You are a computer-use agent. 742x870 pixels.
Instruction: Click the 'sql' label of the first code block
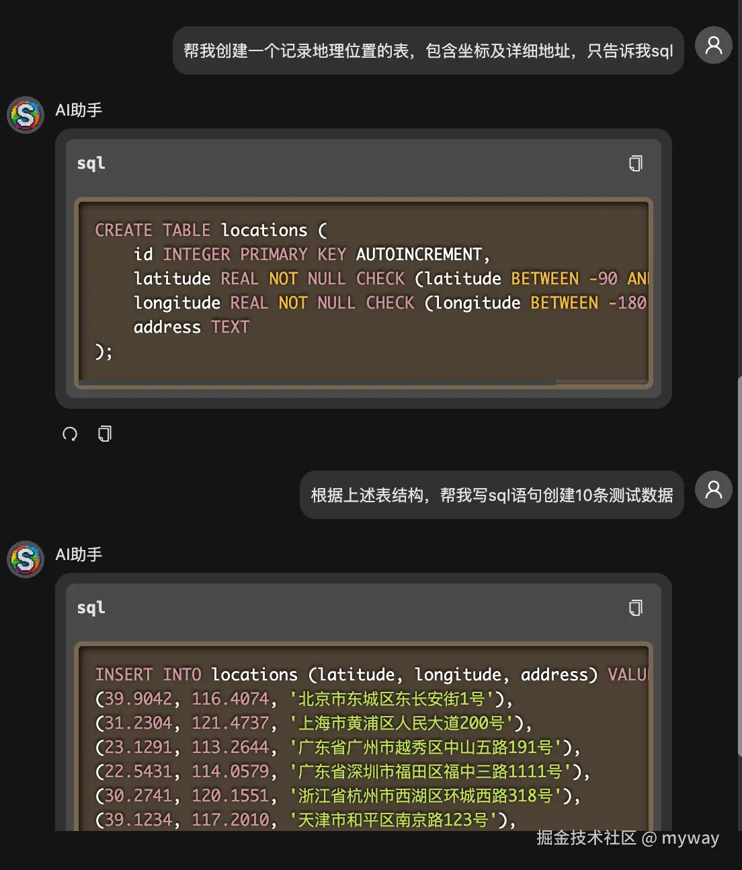coord(91,163)
